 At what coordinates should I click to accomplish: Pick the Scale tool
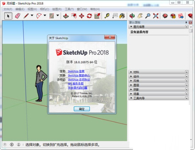(97, 16)
